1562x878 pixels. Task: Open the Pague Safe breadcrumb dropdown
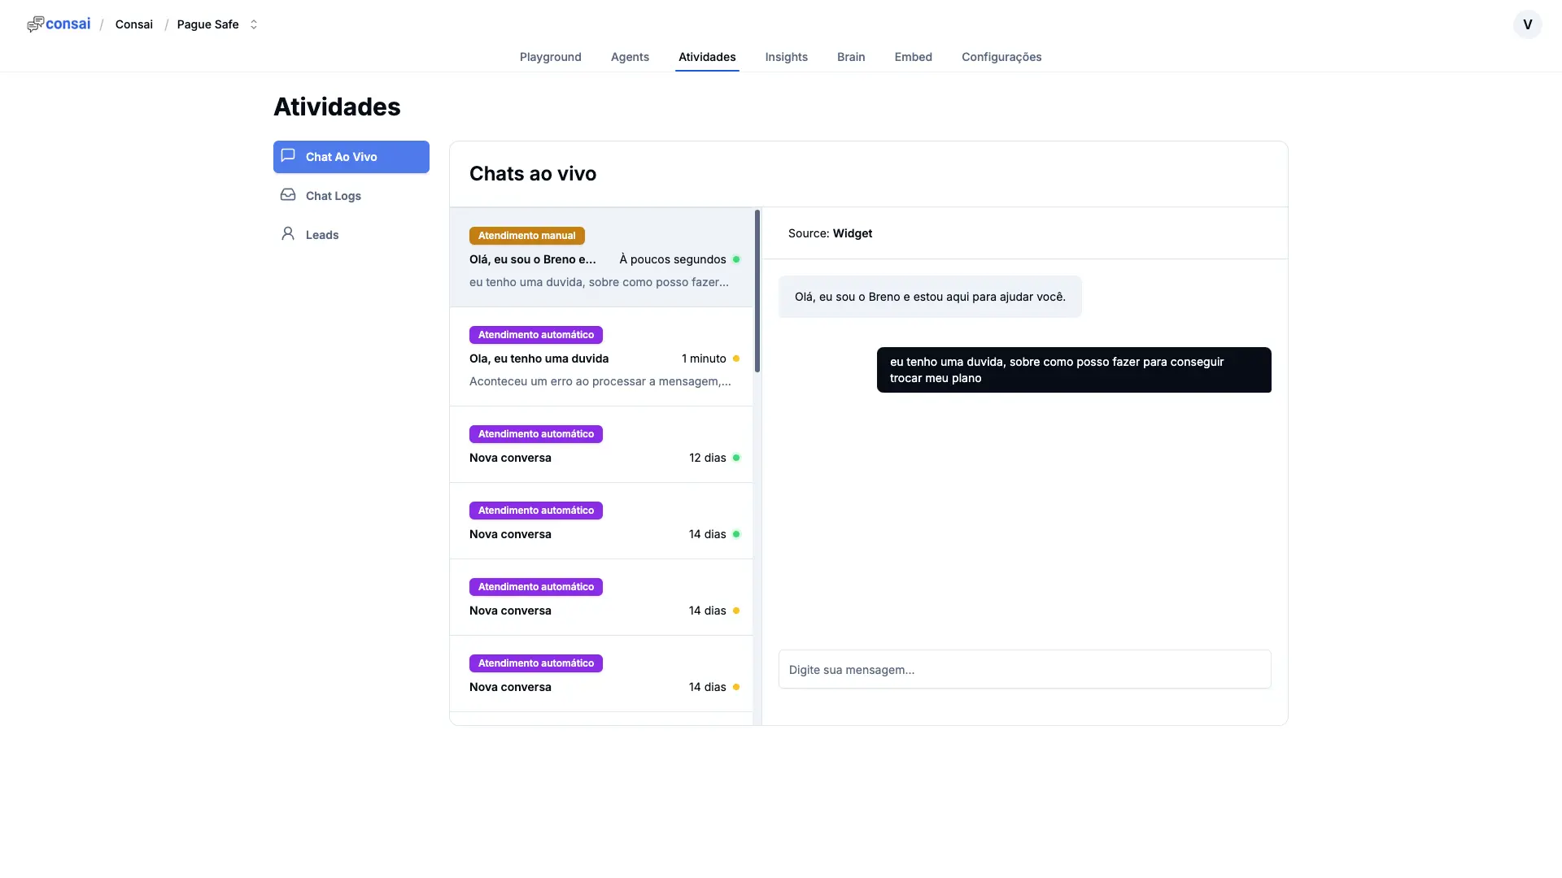(x=208, y=24)
